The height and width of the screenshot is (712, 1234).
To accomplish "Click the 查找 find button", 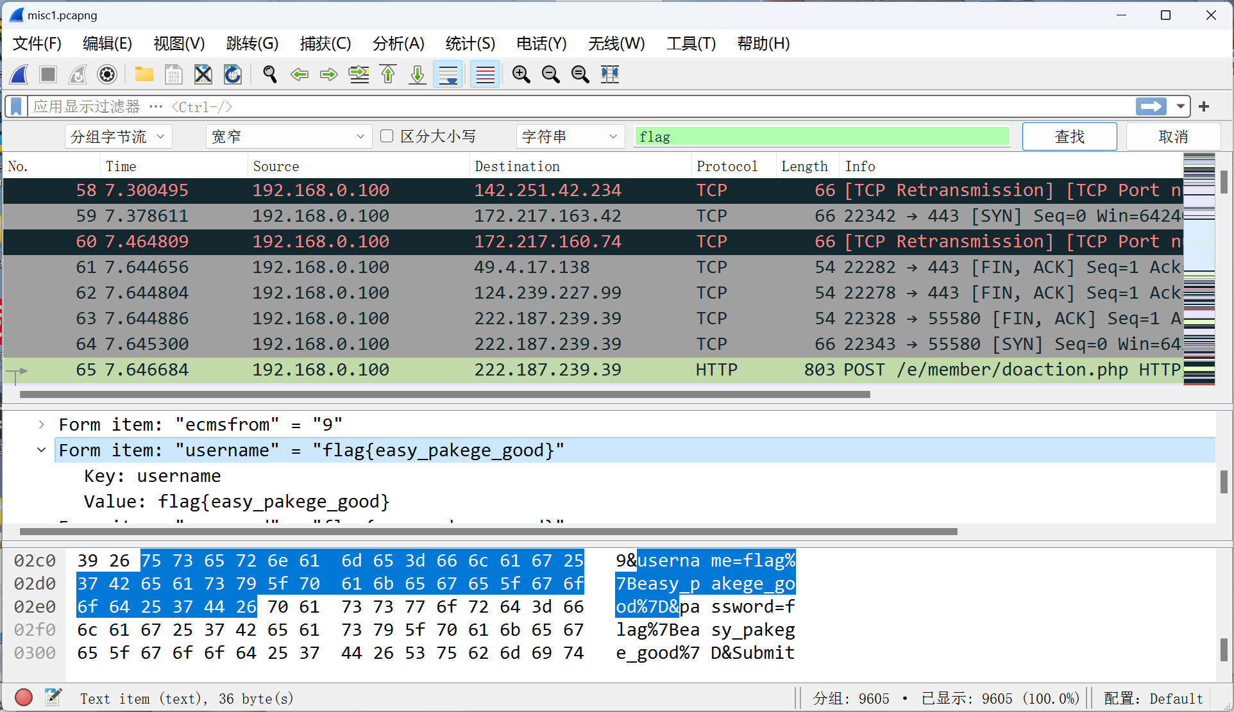I will (1069, 137).
